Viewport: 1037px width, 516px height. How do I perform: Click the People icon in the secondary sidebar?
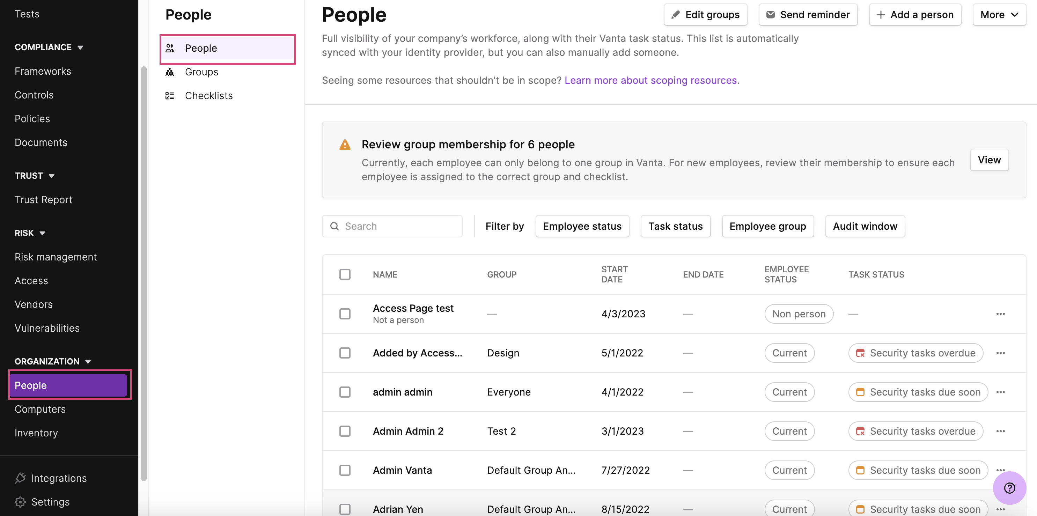click(x=170, y=48)
